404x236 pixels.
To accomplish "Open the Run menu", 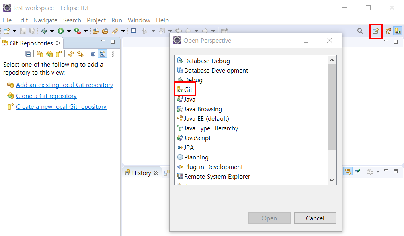I will tap(117, 20).
